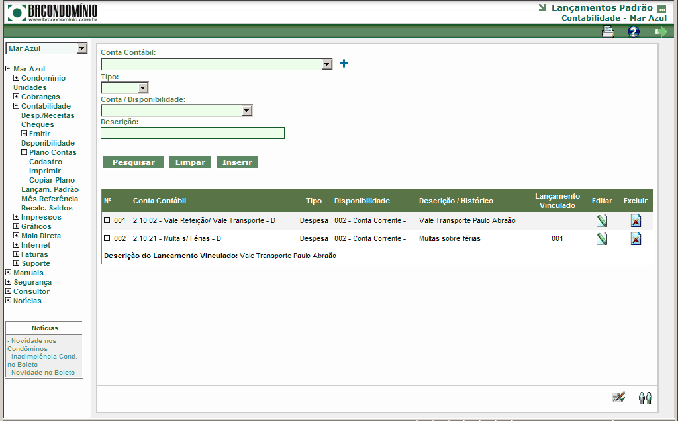Open Lançam. Padrão in the sidebar
This screenshot has height=421, width=678.
coord(50,189)
